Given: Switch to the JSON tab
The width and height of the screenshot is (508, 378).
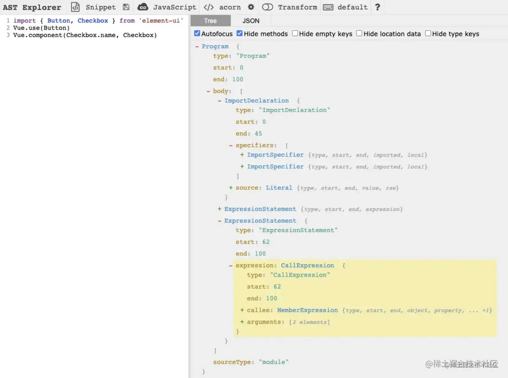Looking at the screenshot, I should tap(251, 21).
